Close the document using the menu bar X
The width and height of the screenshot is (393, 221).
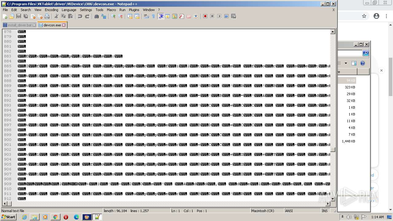[333, 10]
